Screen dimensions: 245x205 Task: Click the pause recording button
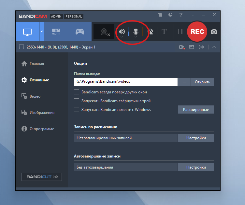pyautogui.click(x=180, y=32)
